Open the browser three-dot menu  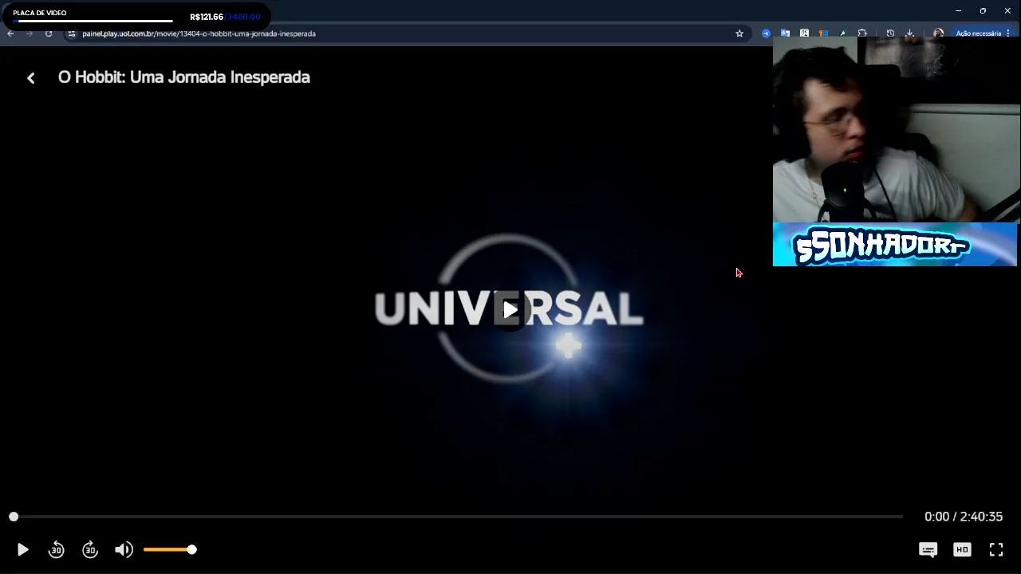tap(1008, 33)
